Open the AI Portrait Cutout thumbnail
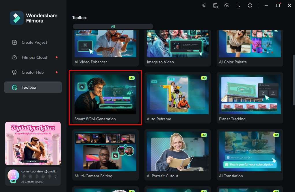This screenshot has height=192, width=295. pos(178,151)
